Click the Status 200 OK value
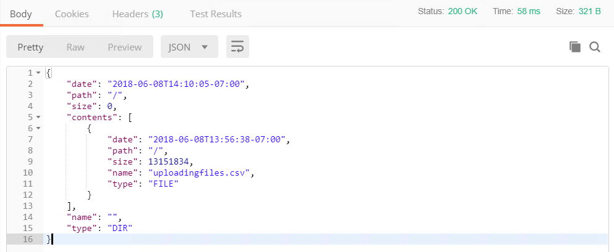 tap(463, 11)
